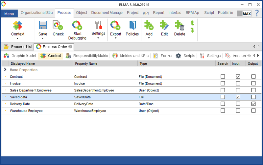This screenshot has height=165, width=263.
Task: Move property up with green up arrow
Action: [x=192, y=23]
